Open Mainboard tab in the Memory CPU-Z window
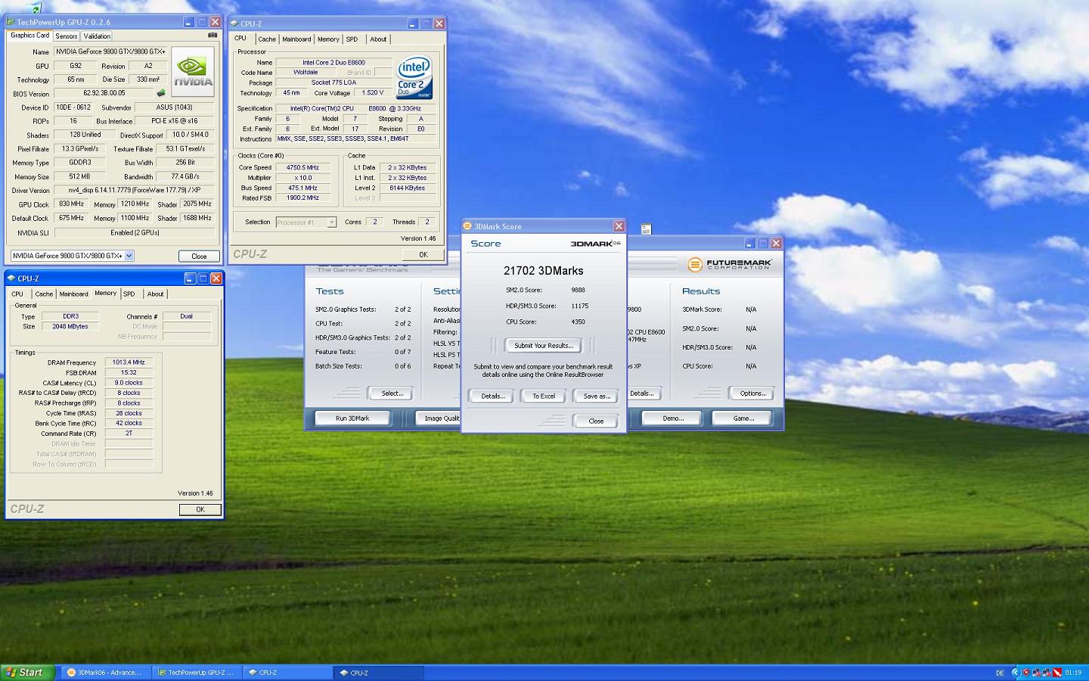Screen dimensions: 1089x681 click(x=73, y=294)
